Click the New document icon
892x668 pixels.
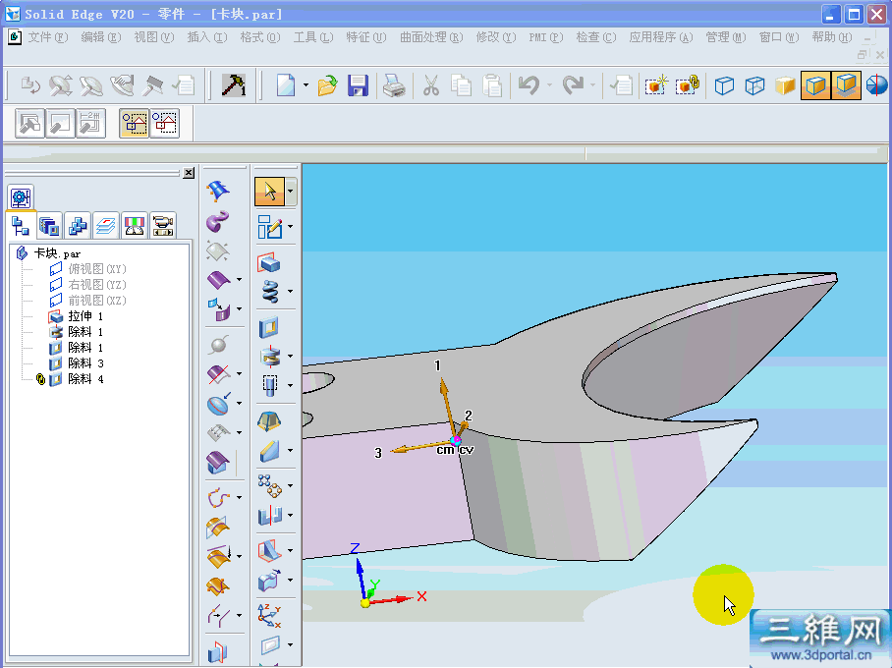tap(286, 85)
